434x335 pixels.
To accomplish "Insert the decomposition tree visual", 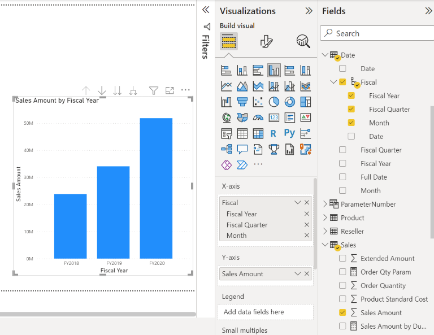I will pyautogui.click(x=226, y=149).
